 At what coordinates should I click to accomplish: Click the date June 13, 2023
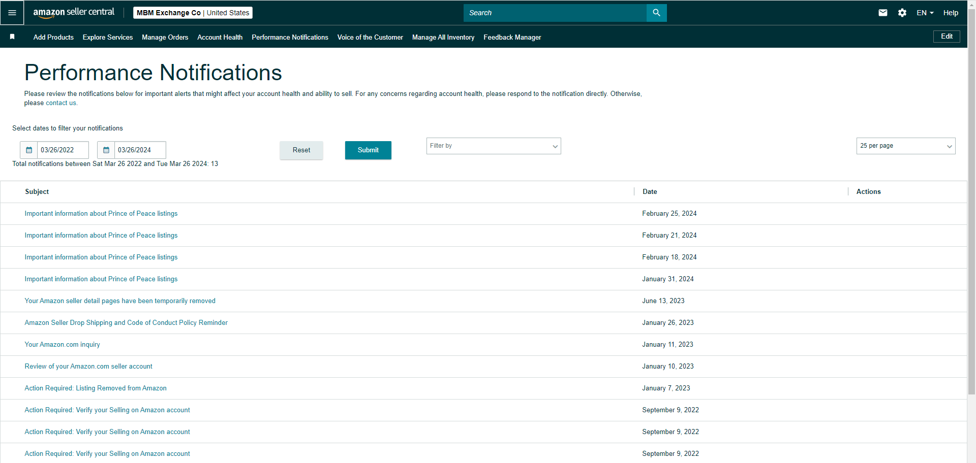click(x=663, y=301)
